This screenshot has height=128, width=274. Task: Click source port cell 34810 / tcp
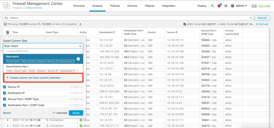[209, 126]
